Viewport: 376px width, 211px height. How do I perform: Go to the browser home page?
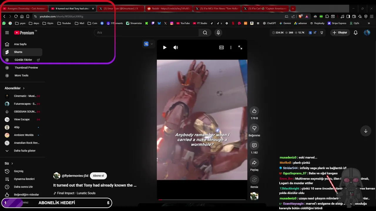(x=22, y=16)
